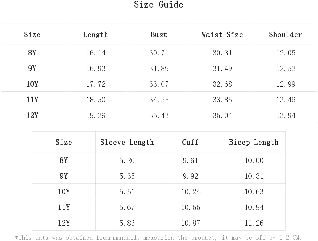Select the 11.26 bicep length value
The width and height of the screenshot is (318, 241).
(x=254, y=223)
